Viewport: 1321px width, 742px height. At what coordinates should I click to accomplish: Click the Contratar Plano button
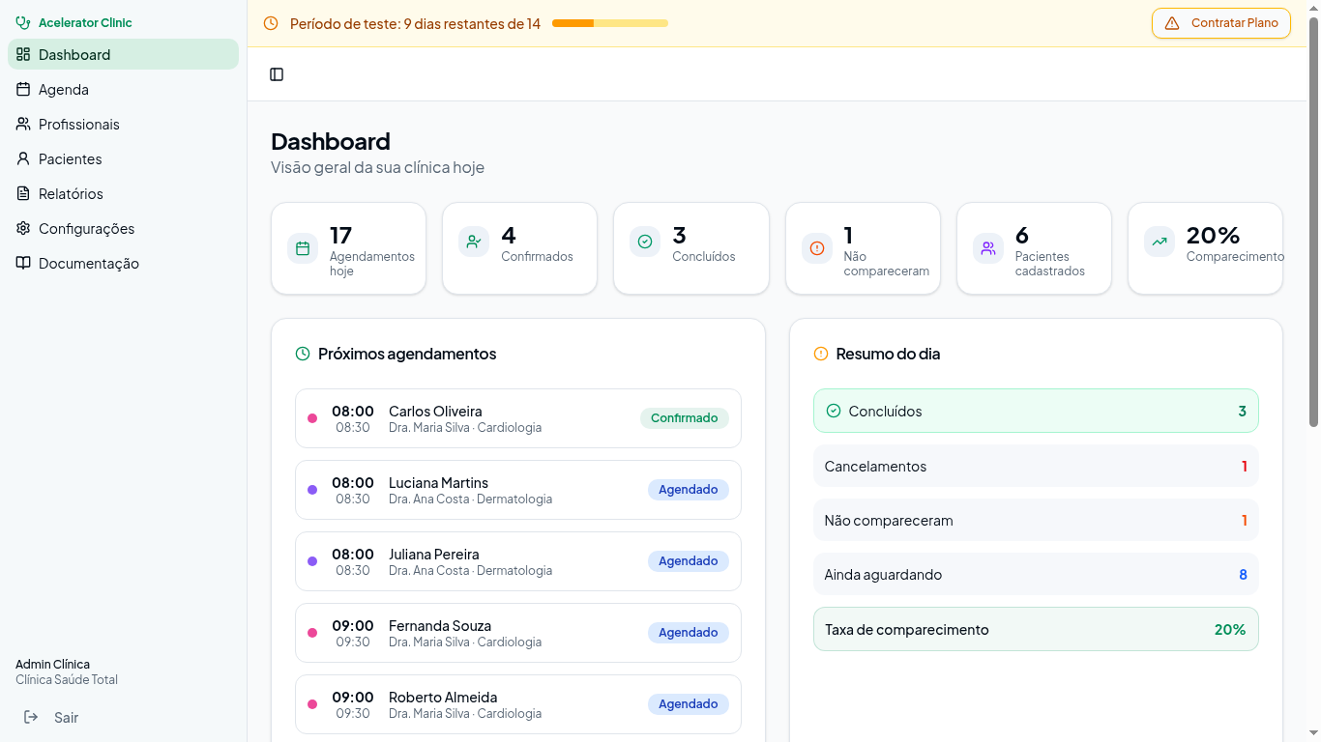[1220, 23]
